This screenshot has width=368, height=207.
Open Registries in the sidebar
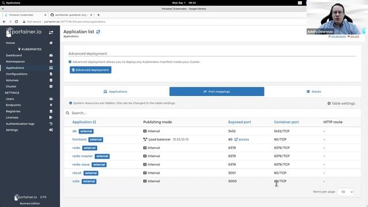tap(13, 111)
